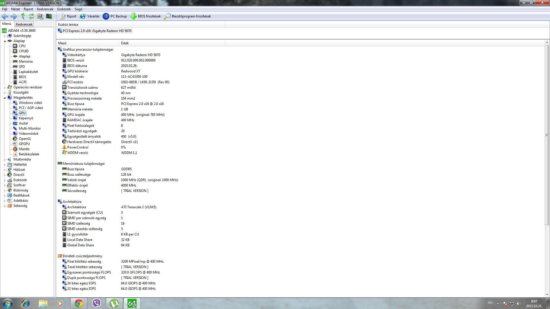
Task: Collapse the Megjelenítés tree branch
Action: pos(5,98)
